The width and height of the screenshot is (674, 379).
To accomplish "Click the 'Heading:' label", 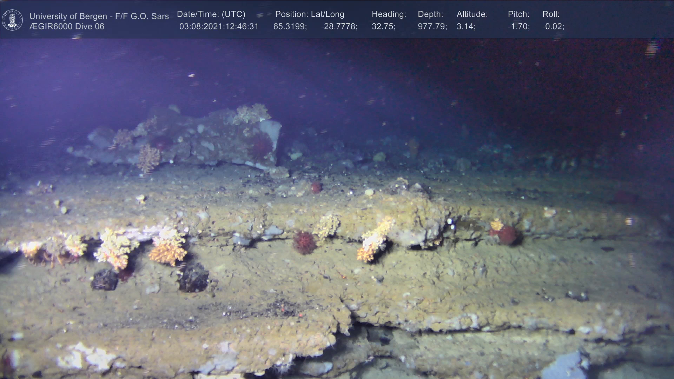I will (x=389, y=14).
